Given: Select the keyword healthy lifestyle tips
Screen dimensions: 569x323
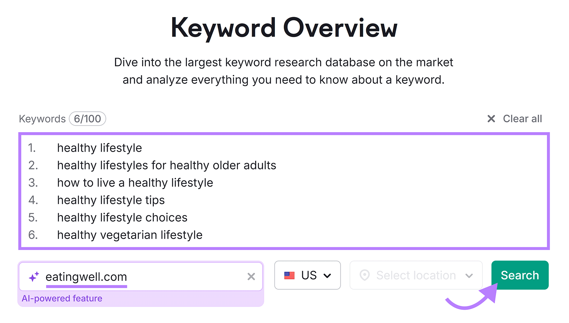Looking at the screenshot, I should click(x=111, y=200).
